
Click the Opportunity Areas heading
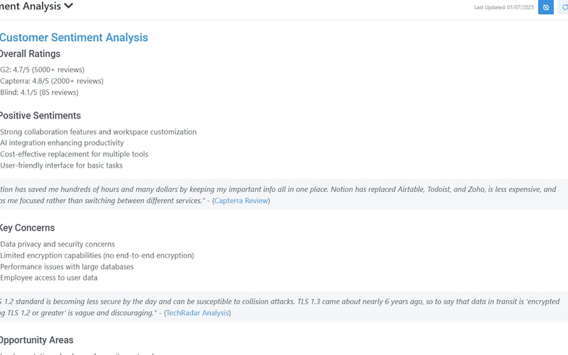(x=36, y=340)
